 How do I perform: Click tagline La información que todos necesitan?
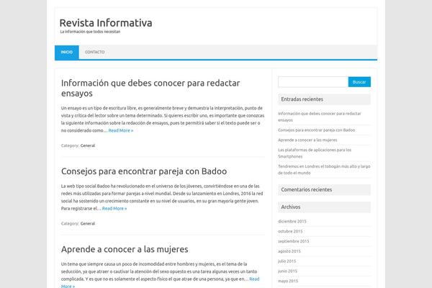pos(90,32)
